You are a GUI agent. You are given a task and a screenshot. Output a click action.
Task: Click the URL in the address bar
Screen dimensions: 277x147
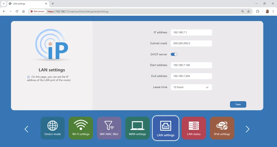(78, 12)
